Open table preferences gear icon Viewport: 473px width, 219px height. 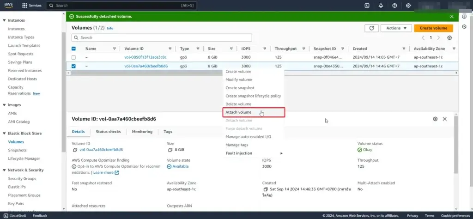(449, 38)
